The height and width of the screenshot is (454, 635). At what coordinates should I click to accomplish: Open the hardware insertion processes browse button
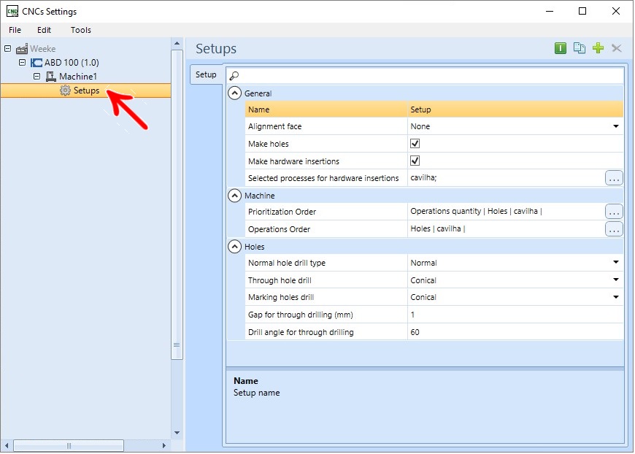pyautogui.click(x=614, y=178)
